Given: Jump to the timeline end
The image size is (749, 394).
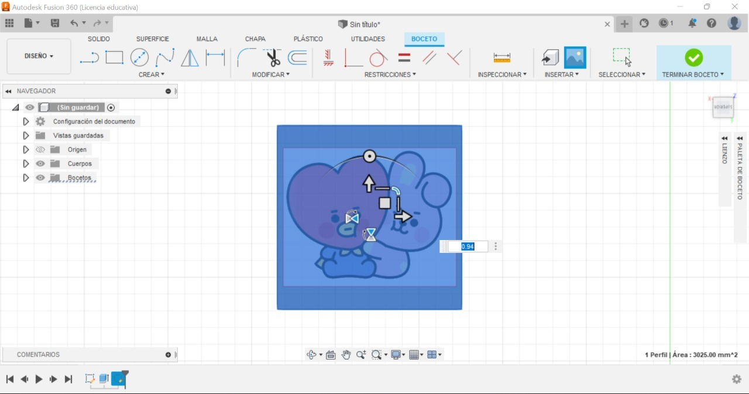Looking at the screenshot, I should click(68, 379).
